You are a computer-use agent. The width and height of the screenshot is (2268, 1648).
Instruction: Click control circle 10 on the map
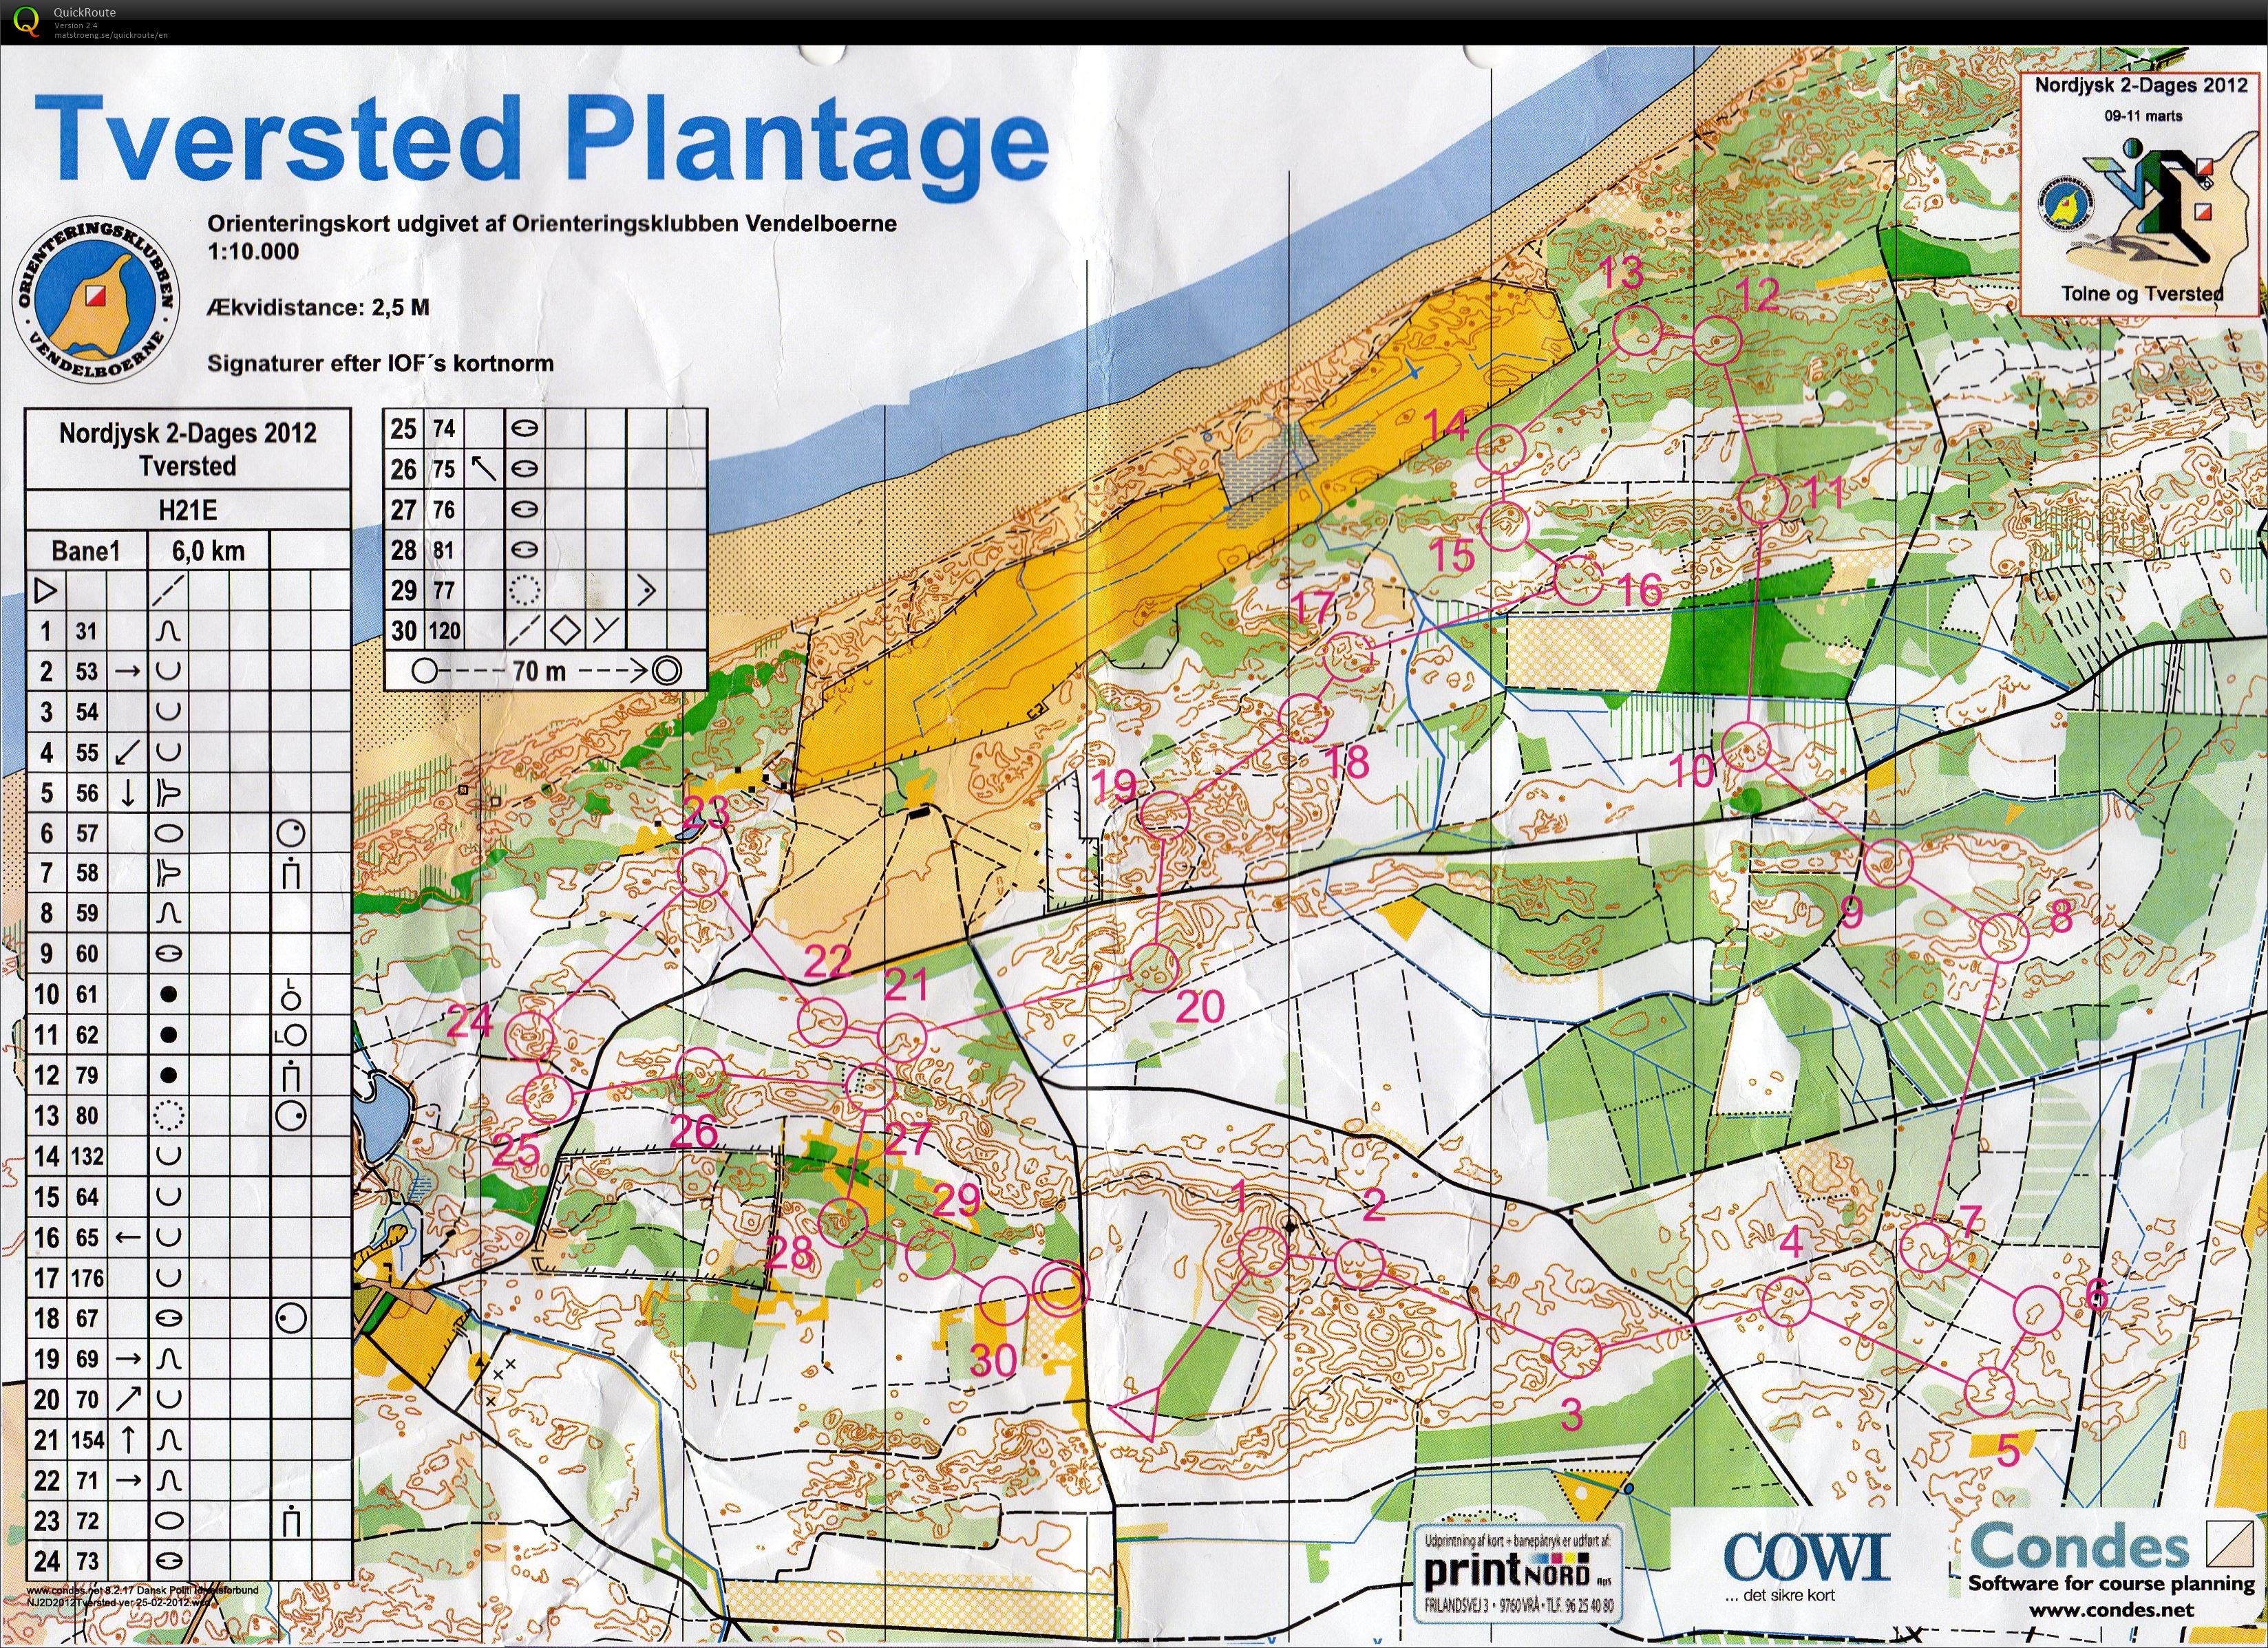[1747, 747]
